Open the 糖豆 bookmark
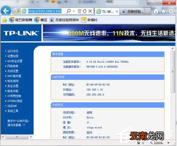 click(40, 20)
